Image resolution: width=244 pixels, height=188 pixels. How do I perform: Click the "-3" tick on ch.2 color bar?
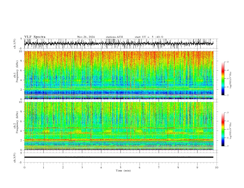point(227,113)
